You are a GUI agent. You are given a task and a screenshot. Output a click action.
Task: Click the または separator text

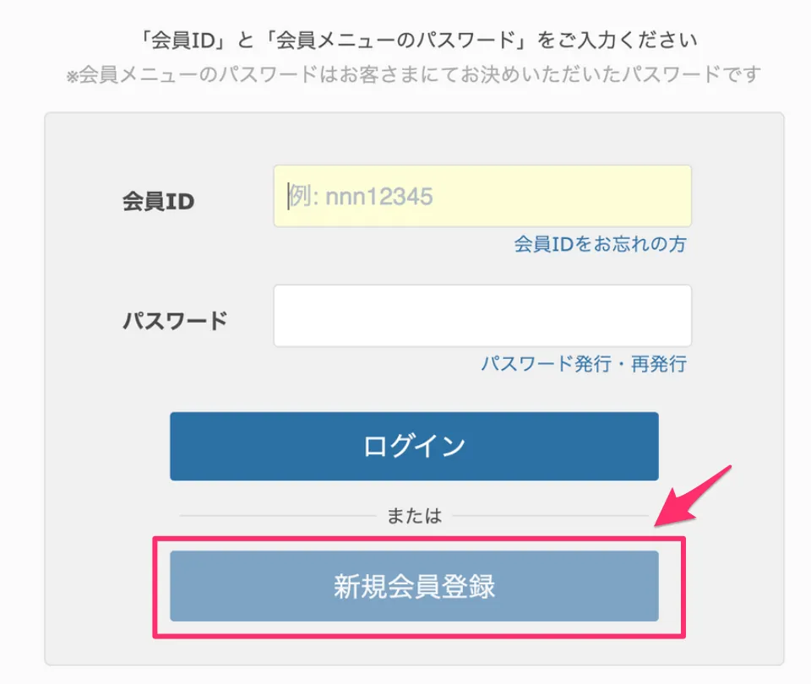tap(414, 516)
